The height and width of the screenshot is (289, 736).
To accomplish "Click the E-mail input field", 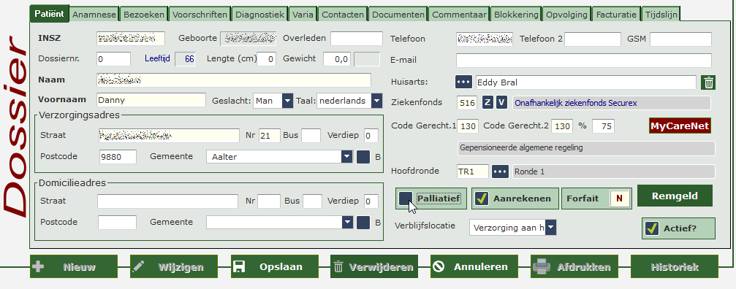I will click(583, 61).
